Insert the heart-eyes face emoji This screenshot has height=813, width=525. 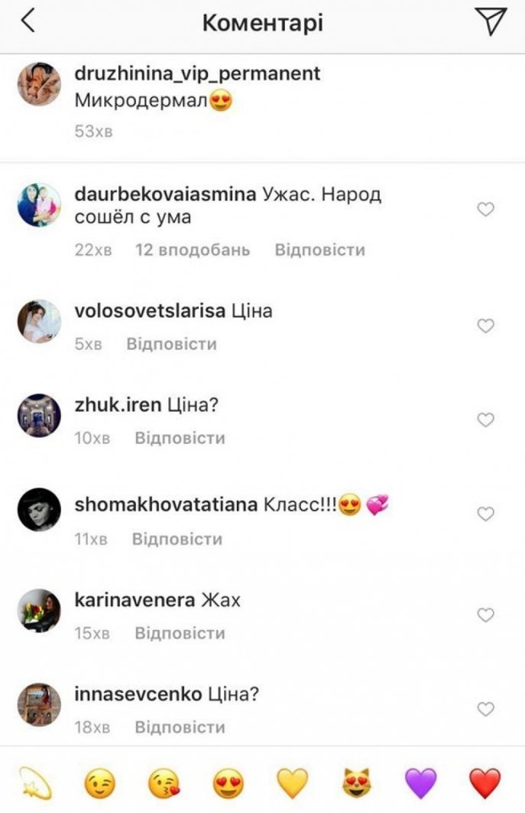(x=228, y=783)
